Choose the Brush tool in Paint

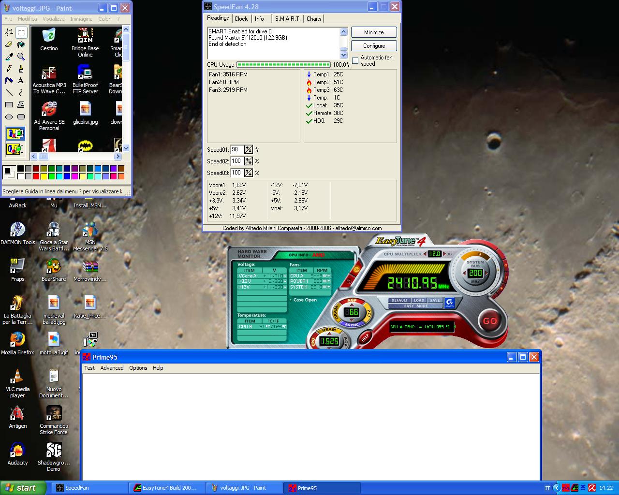point(21,69)
